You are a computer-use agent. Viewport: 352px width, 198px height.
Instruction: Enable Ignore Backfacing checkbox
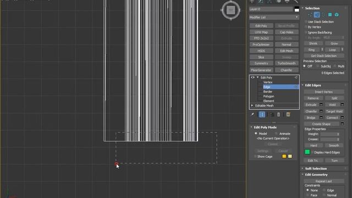click(x=306, y=32)
